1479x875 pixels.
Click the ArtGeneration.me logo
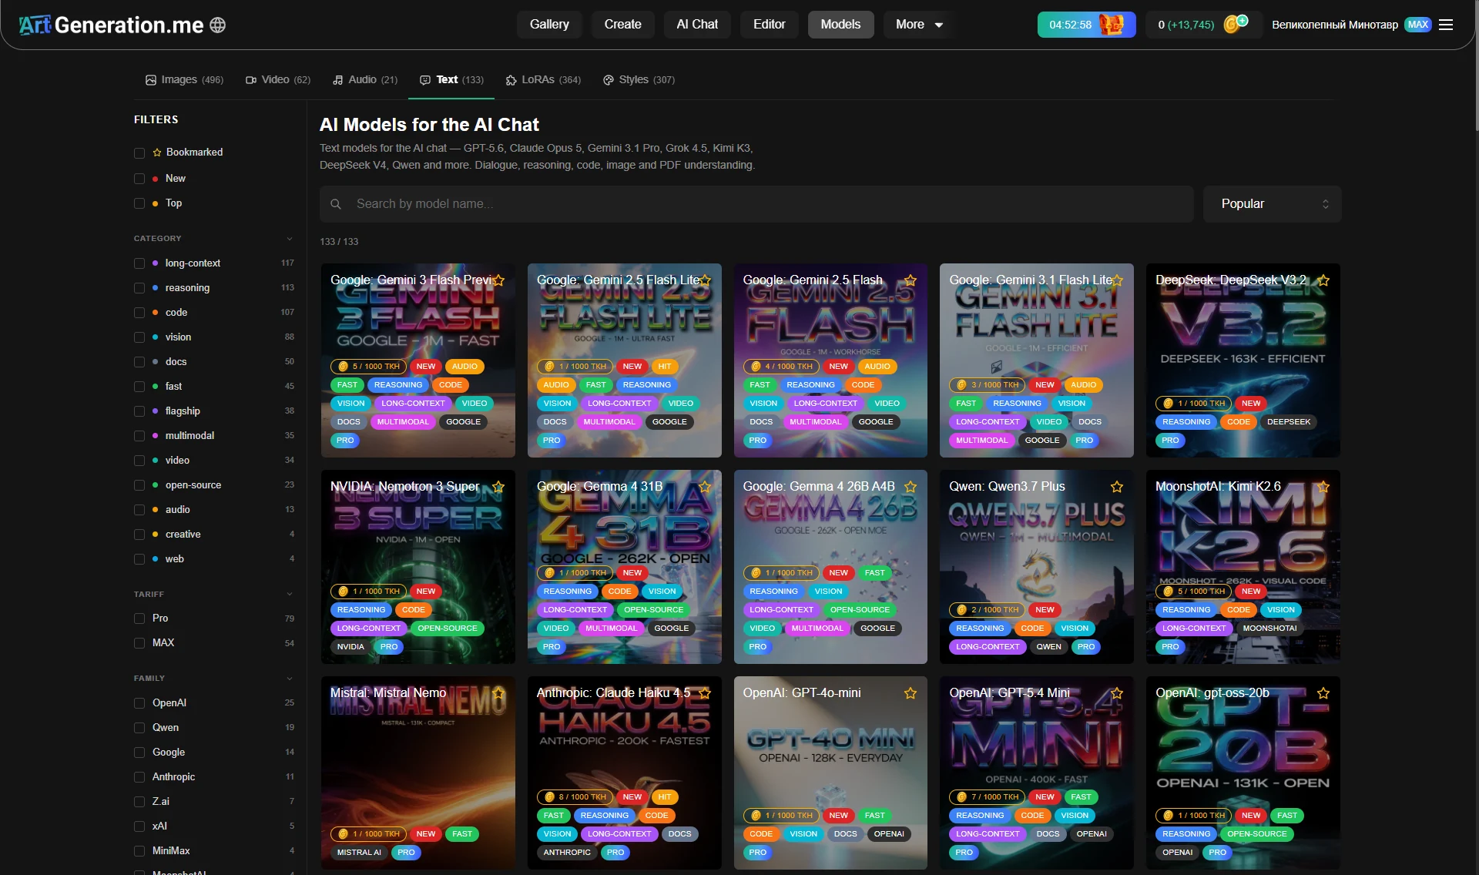112,25
